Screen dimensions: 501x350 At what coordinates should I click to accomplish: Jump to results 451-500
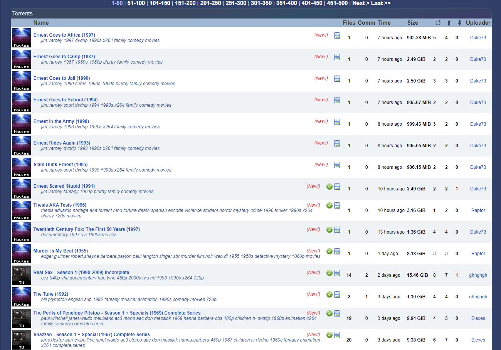coord(337,3)
